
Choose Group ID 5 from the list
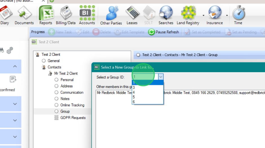[148, 97]
